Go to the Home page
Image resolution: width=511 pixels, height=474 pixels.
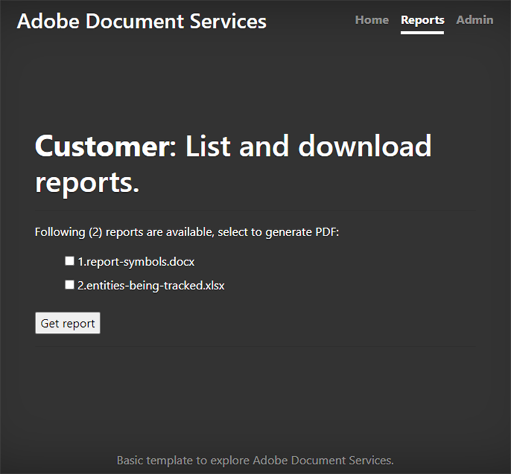(371, 20)
